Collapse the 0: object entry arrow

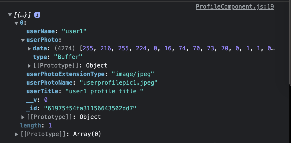17,23
